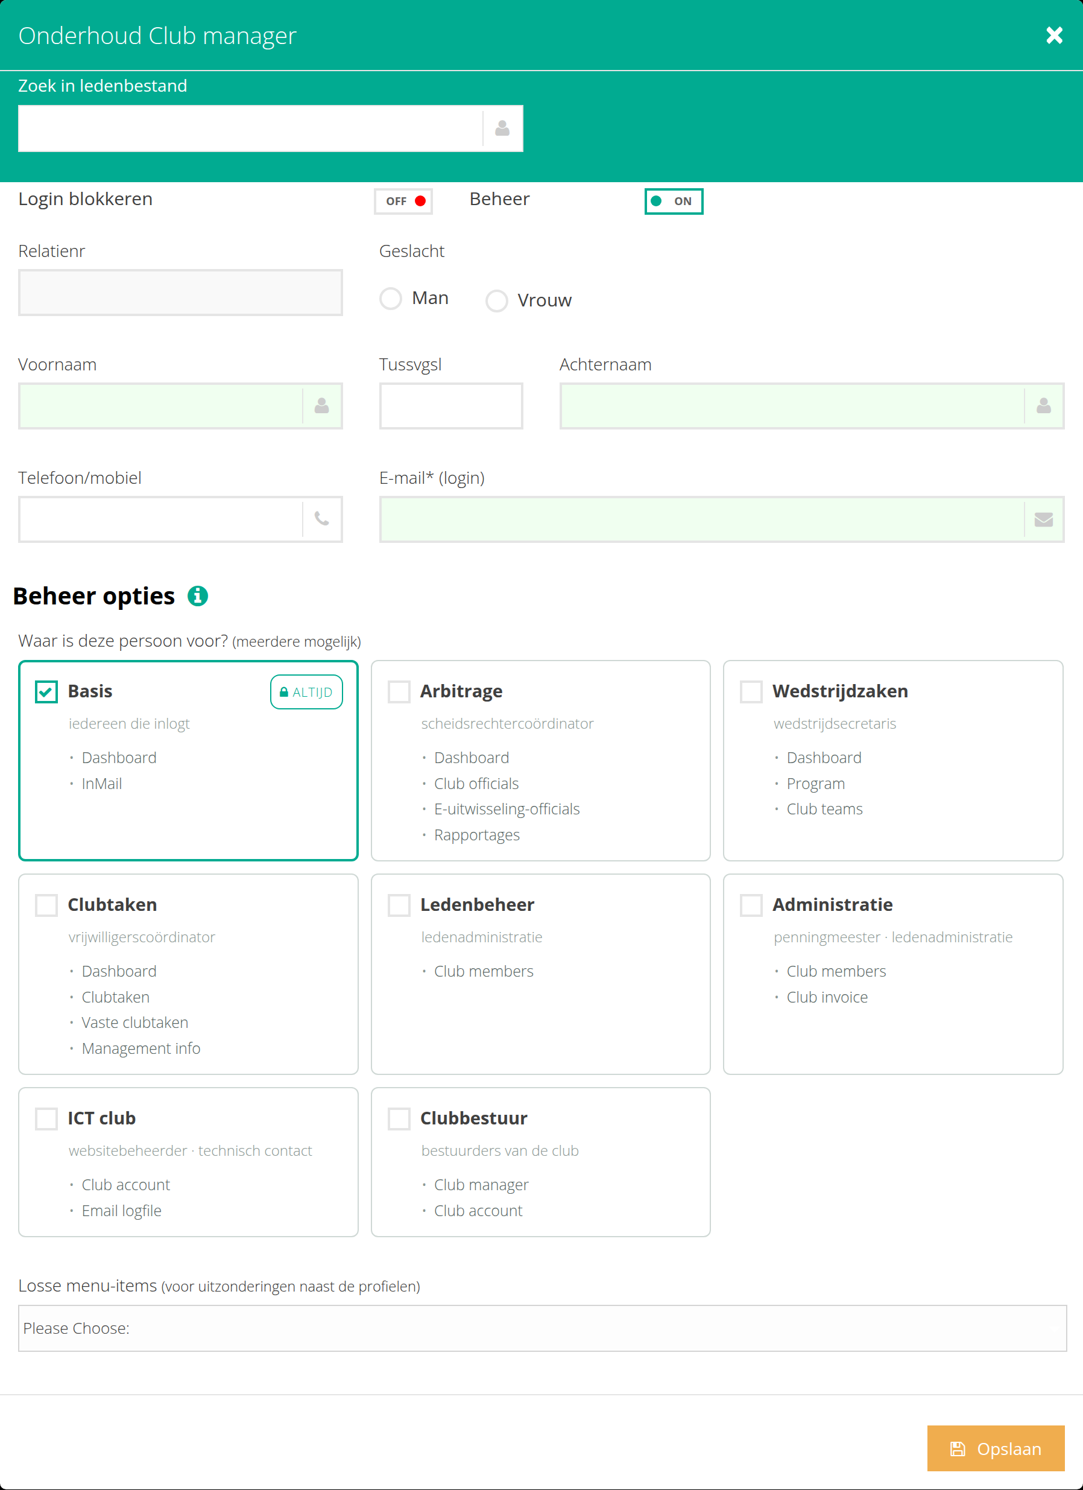
Task: Check the Clubtaken profile checkbox
Action: [46, 905]
